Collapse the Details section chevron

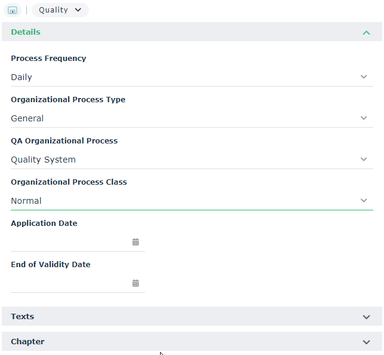pos(366,32)
